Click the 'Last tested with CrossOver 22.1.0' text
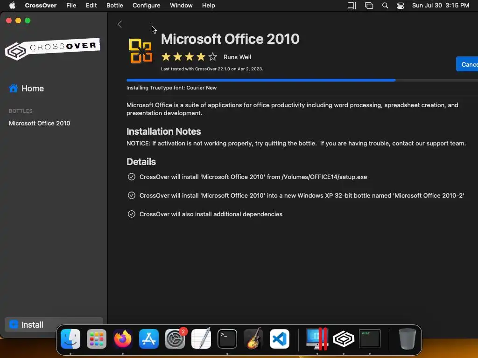478x358 pixels. click(212, 69)
